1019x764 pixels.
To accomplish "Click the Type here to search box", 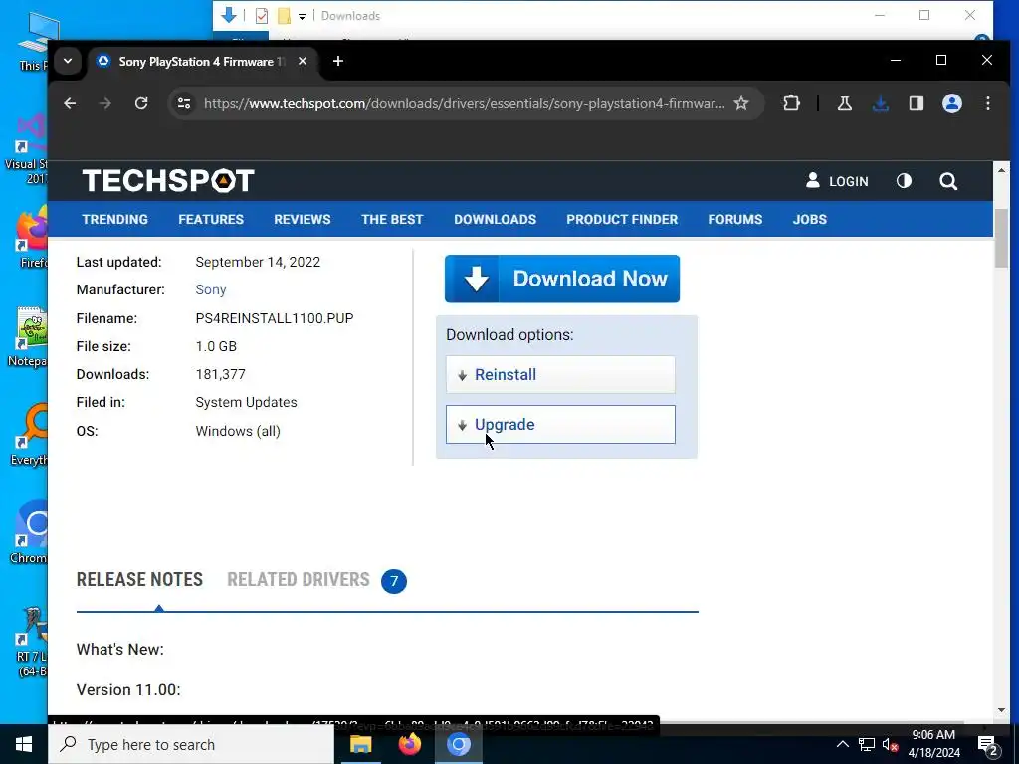I will pyautogui.click(x=191, y=744).
